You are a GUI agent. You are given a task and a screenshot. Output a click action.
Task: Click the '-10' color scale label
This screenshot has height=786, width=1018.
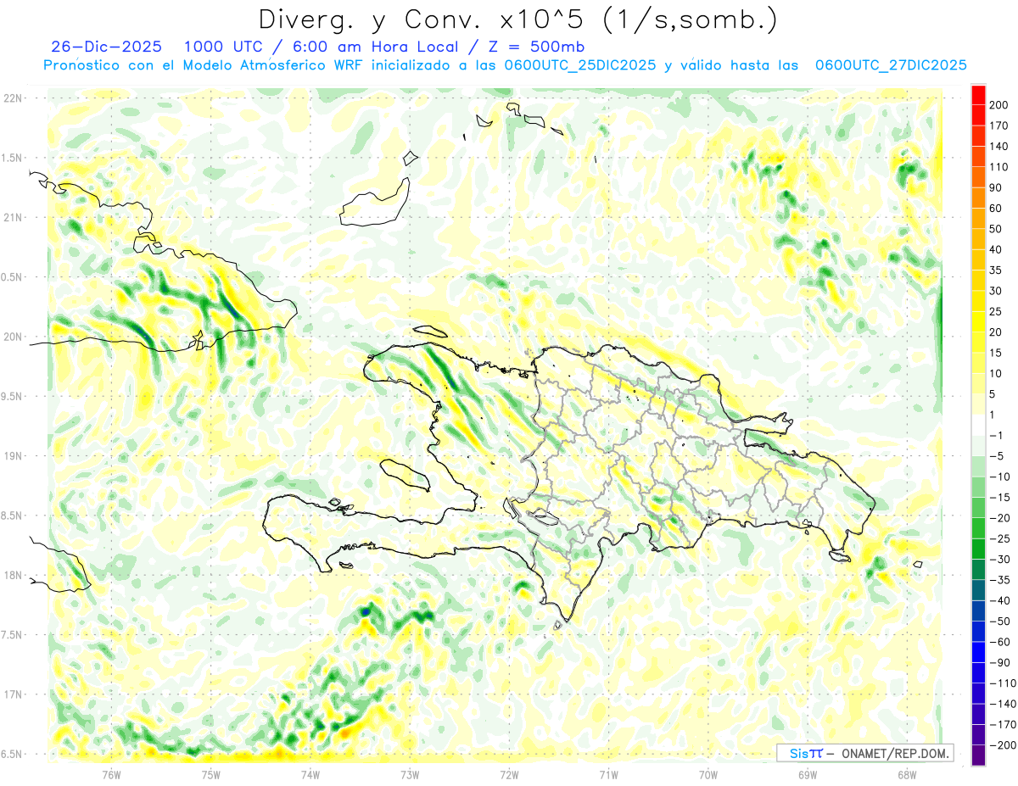click(1000, 477)
